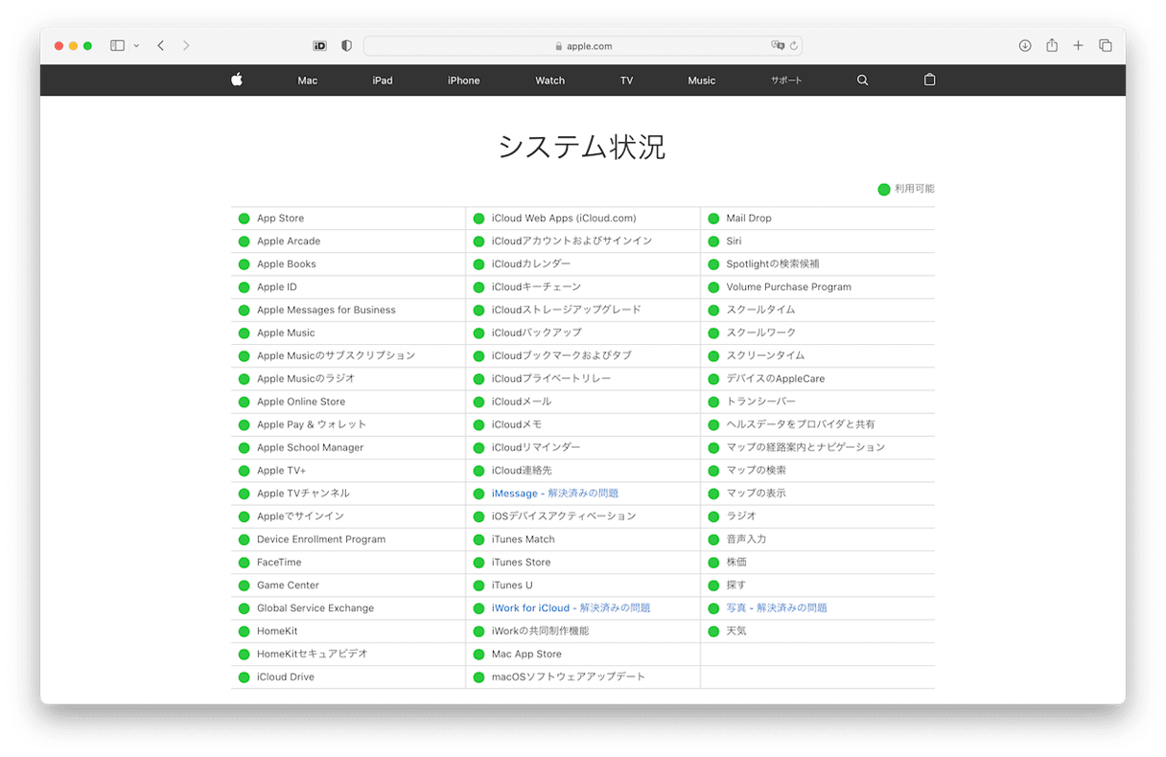Click the green status dot beside Siri

pyautogui.click(x=713, y=241)
